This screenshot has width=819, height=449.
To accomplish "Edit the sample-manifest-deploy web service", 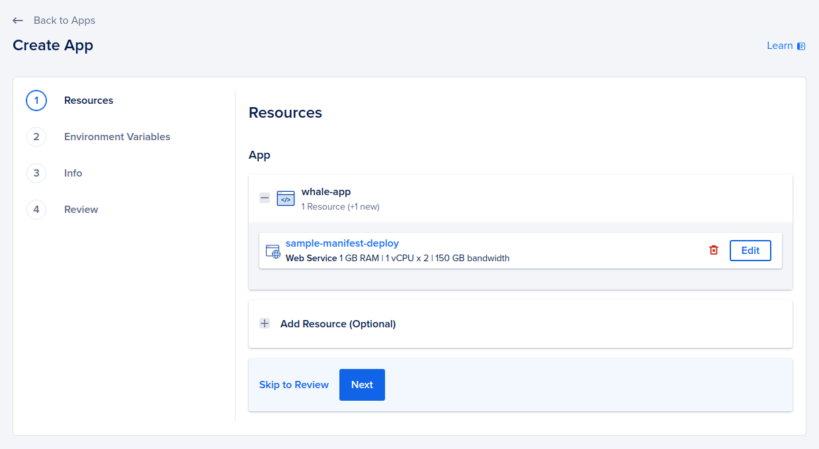I will pyautogui.click(x=750, y=250).
